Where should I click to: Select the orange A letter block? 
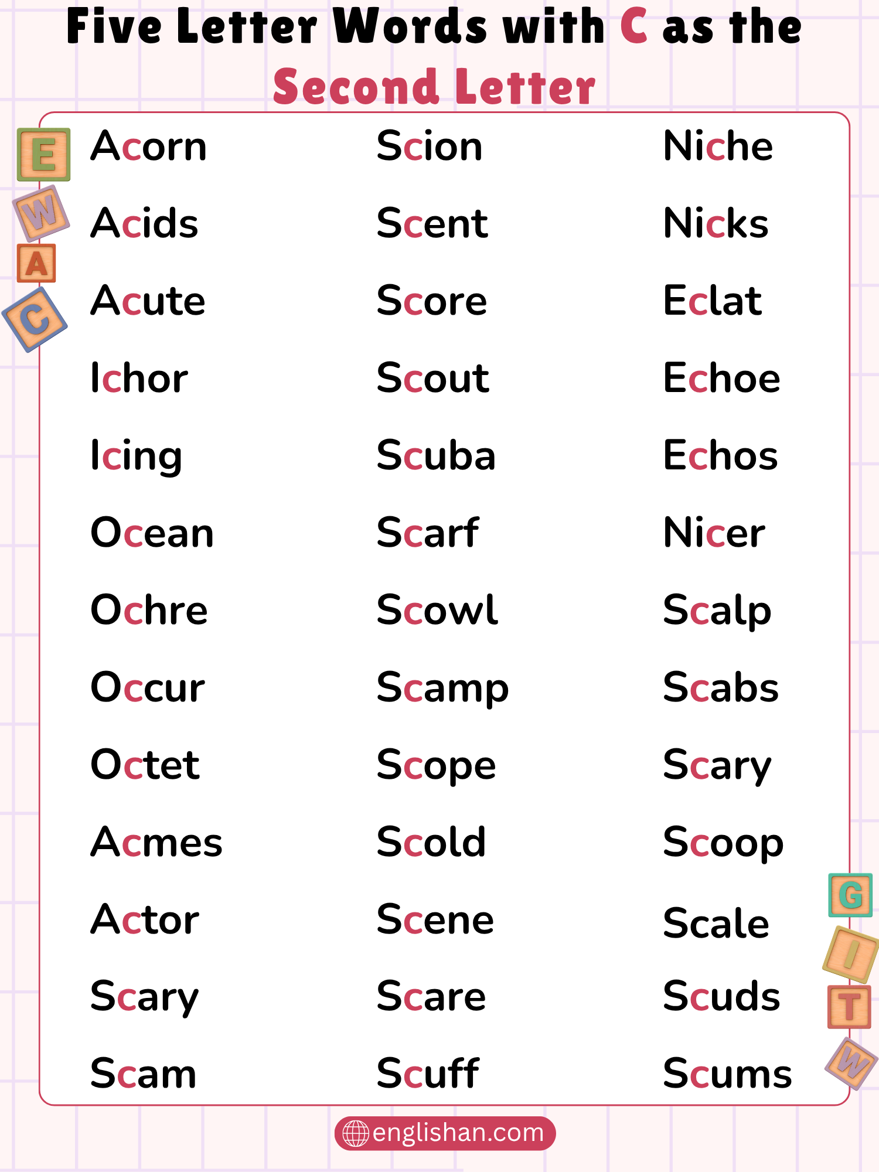tap(36, 263)
